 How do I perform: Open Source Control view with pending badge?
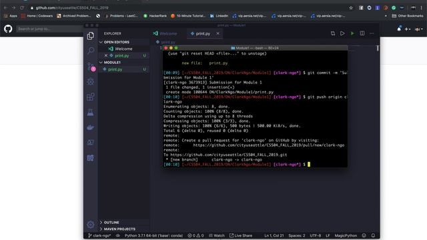(x=91, y=66)
